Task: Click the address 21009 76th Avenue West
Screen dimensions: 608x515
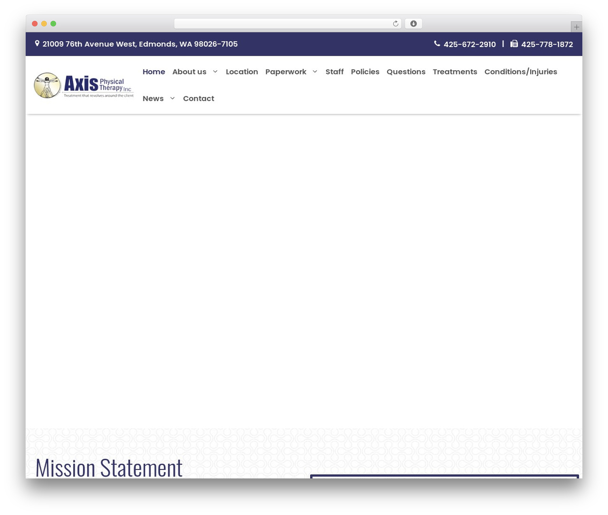Action: click(140, 44)
